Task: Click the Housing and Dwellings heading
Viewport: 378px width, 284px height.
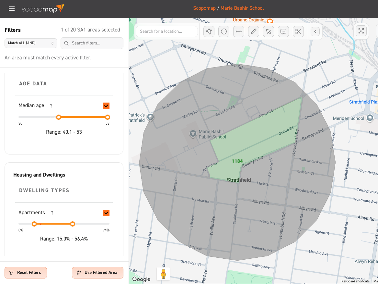Action: click(39, 175)
